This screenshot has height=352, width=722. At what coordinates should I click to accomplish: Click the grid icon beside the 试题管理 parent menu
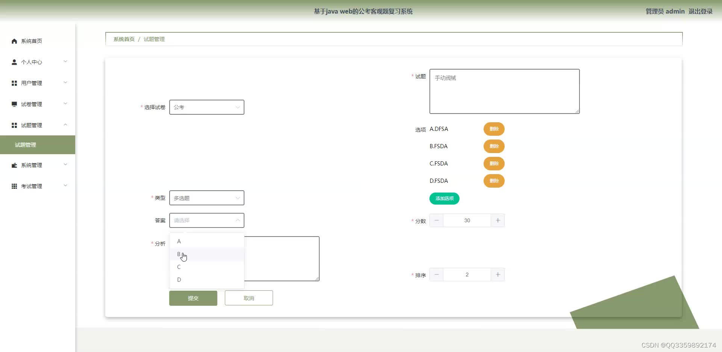[x=14, y=125]
